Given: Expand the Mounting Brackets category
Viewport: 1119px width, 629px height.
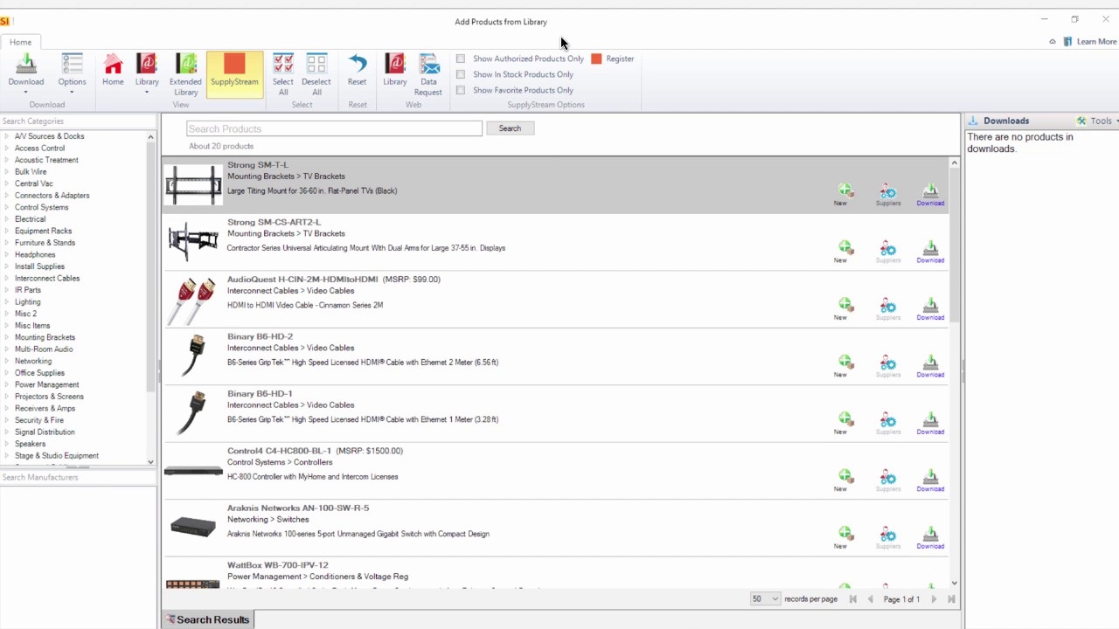Looking at the screenshot, I should (x=7, y=337).
